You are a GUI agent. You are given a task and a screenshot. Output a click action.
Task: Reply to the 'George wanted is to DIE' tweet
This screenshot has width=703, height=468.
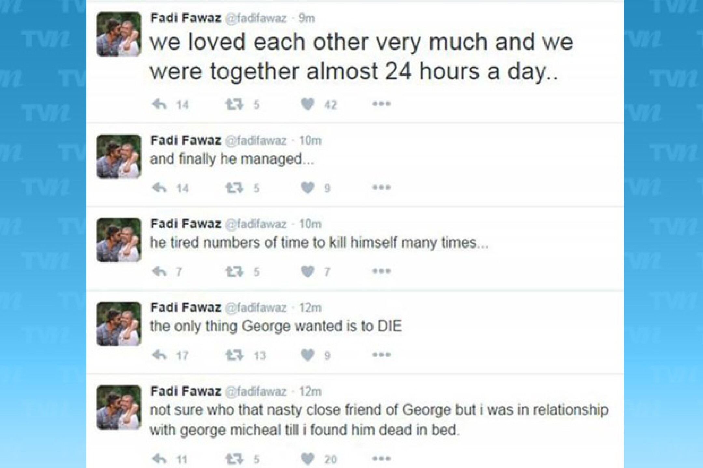tap(159, 355)
